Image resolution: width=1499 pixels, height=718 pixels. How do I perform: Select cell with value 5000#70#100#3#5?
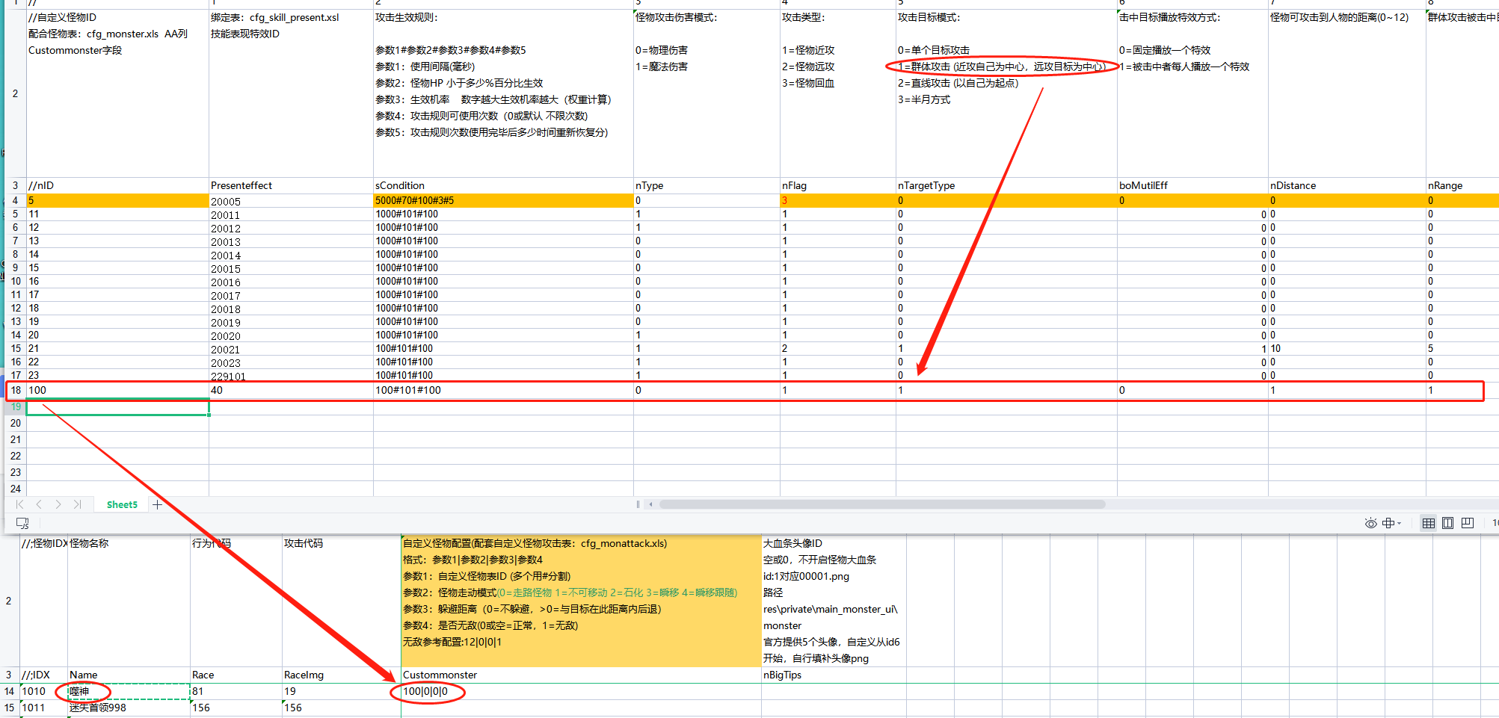503,200
